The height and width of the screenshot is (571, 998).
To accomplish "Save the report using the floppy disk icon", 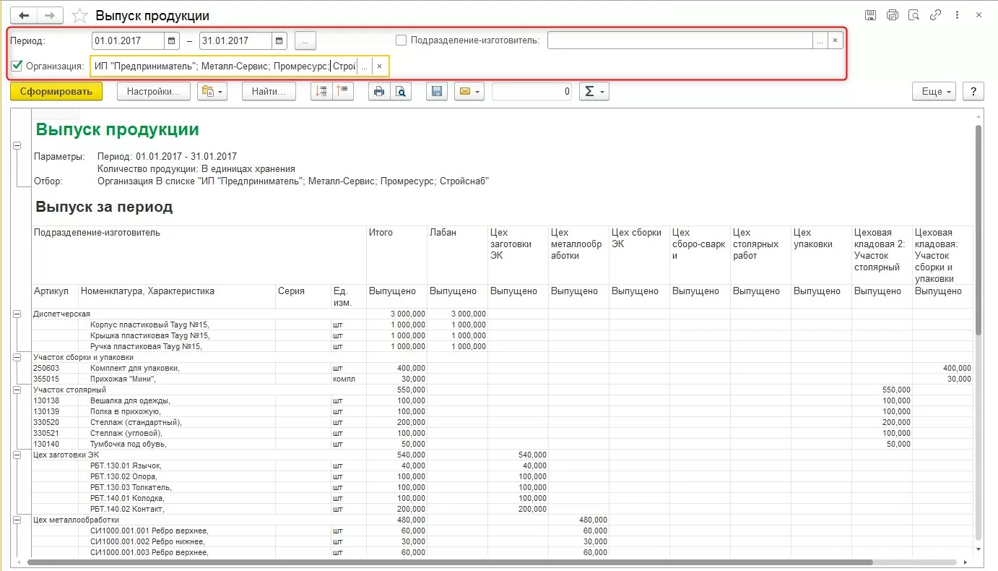I will click(x=435, y=92).
